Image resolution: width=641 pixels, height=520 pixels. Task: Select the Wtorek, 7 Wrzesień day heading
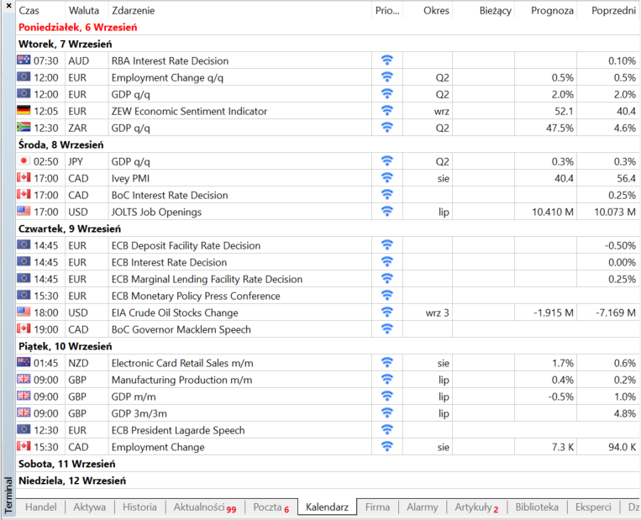65,45
